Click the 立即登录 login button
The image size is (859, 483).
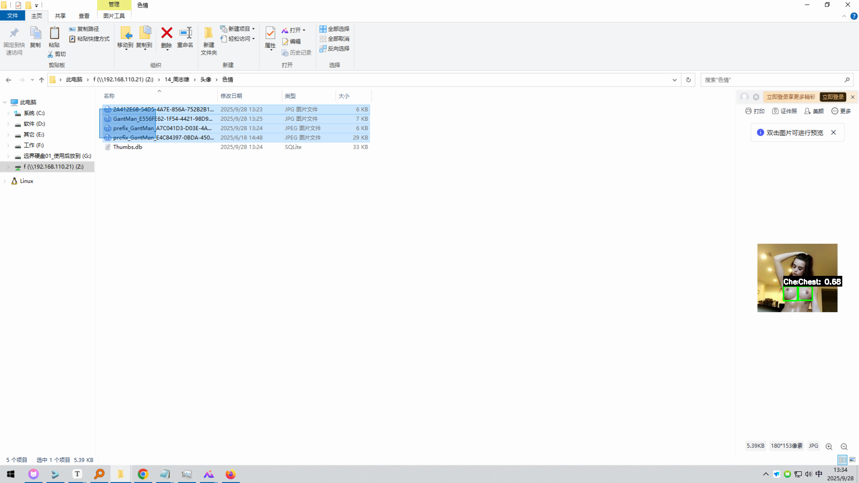click(833, 97)
